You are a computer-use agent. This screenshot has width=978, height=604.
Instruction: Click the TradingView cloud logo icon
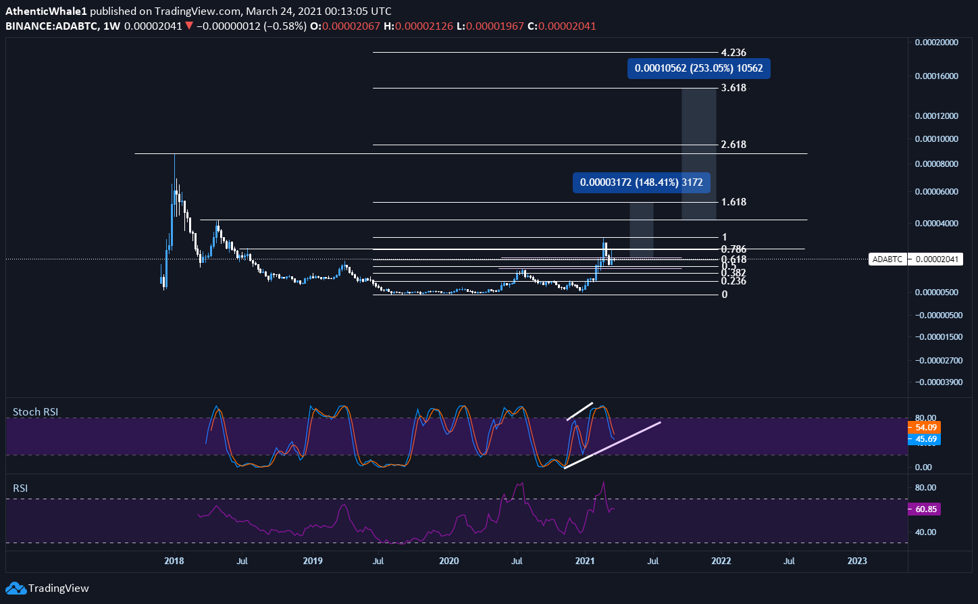pyautogui.click(x=16, y=588)
